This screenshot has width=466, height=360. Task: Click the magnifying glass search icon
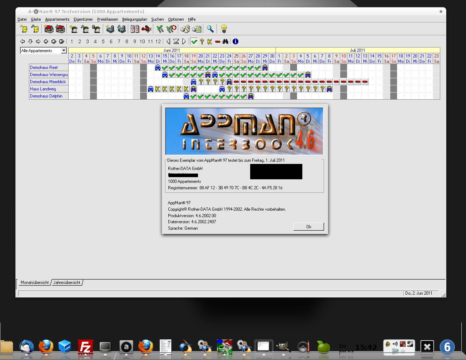click(x=210, y=29)
